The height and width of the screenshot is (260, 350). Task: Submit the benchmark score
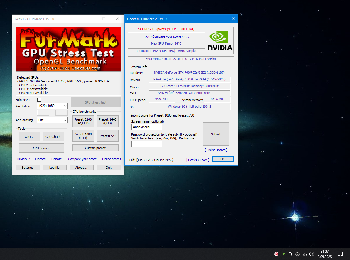pyautogui.click(x=216, y=134)
